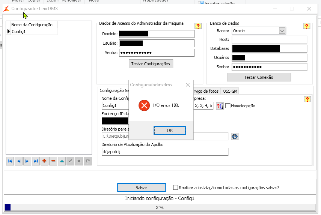Click the Diretorio de Atualização do Apollo field

click(165, 152)
